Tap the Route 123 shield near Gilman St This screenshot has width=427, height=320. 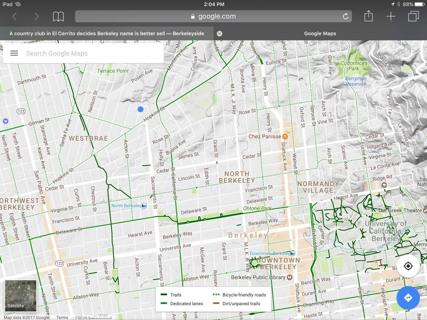tap(21, 111)
